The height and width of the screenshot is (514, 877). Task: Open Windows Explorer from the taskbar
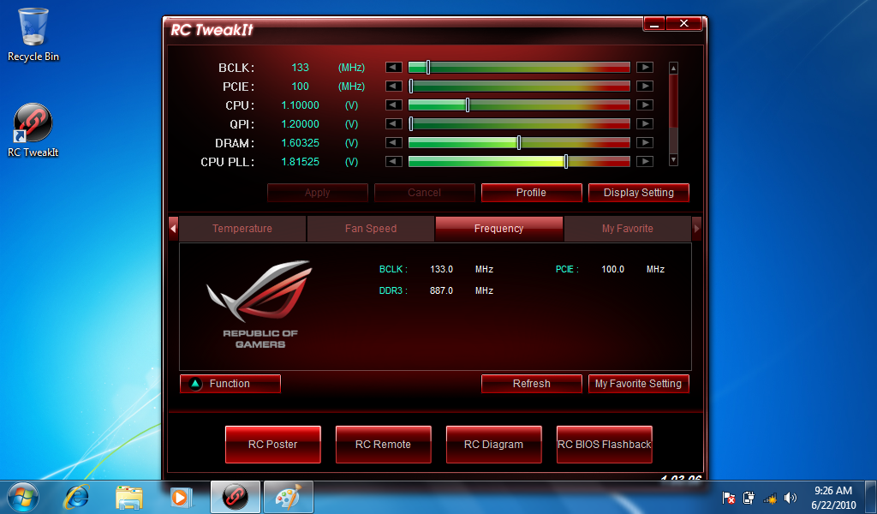[x=128, y=497]
